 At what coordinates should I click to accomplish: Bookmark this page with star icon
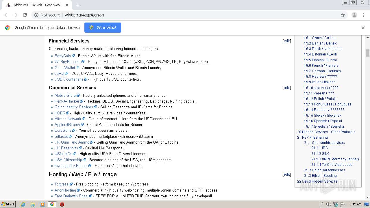click(343, 15)
